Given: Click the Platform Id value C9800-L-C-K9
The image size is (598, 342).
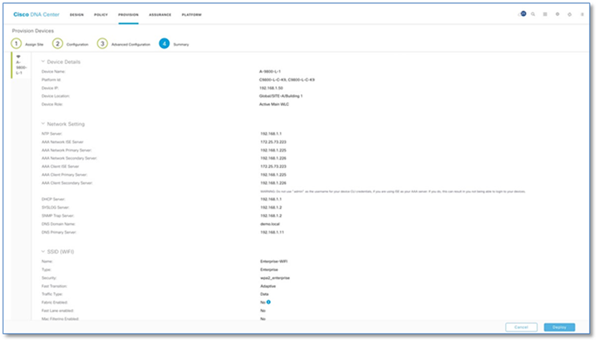Looking at the screenshot, I should 287,80.
